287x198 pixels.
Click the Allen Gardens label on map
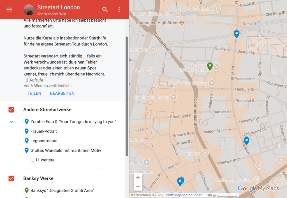coord(260,45)
